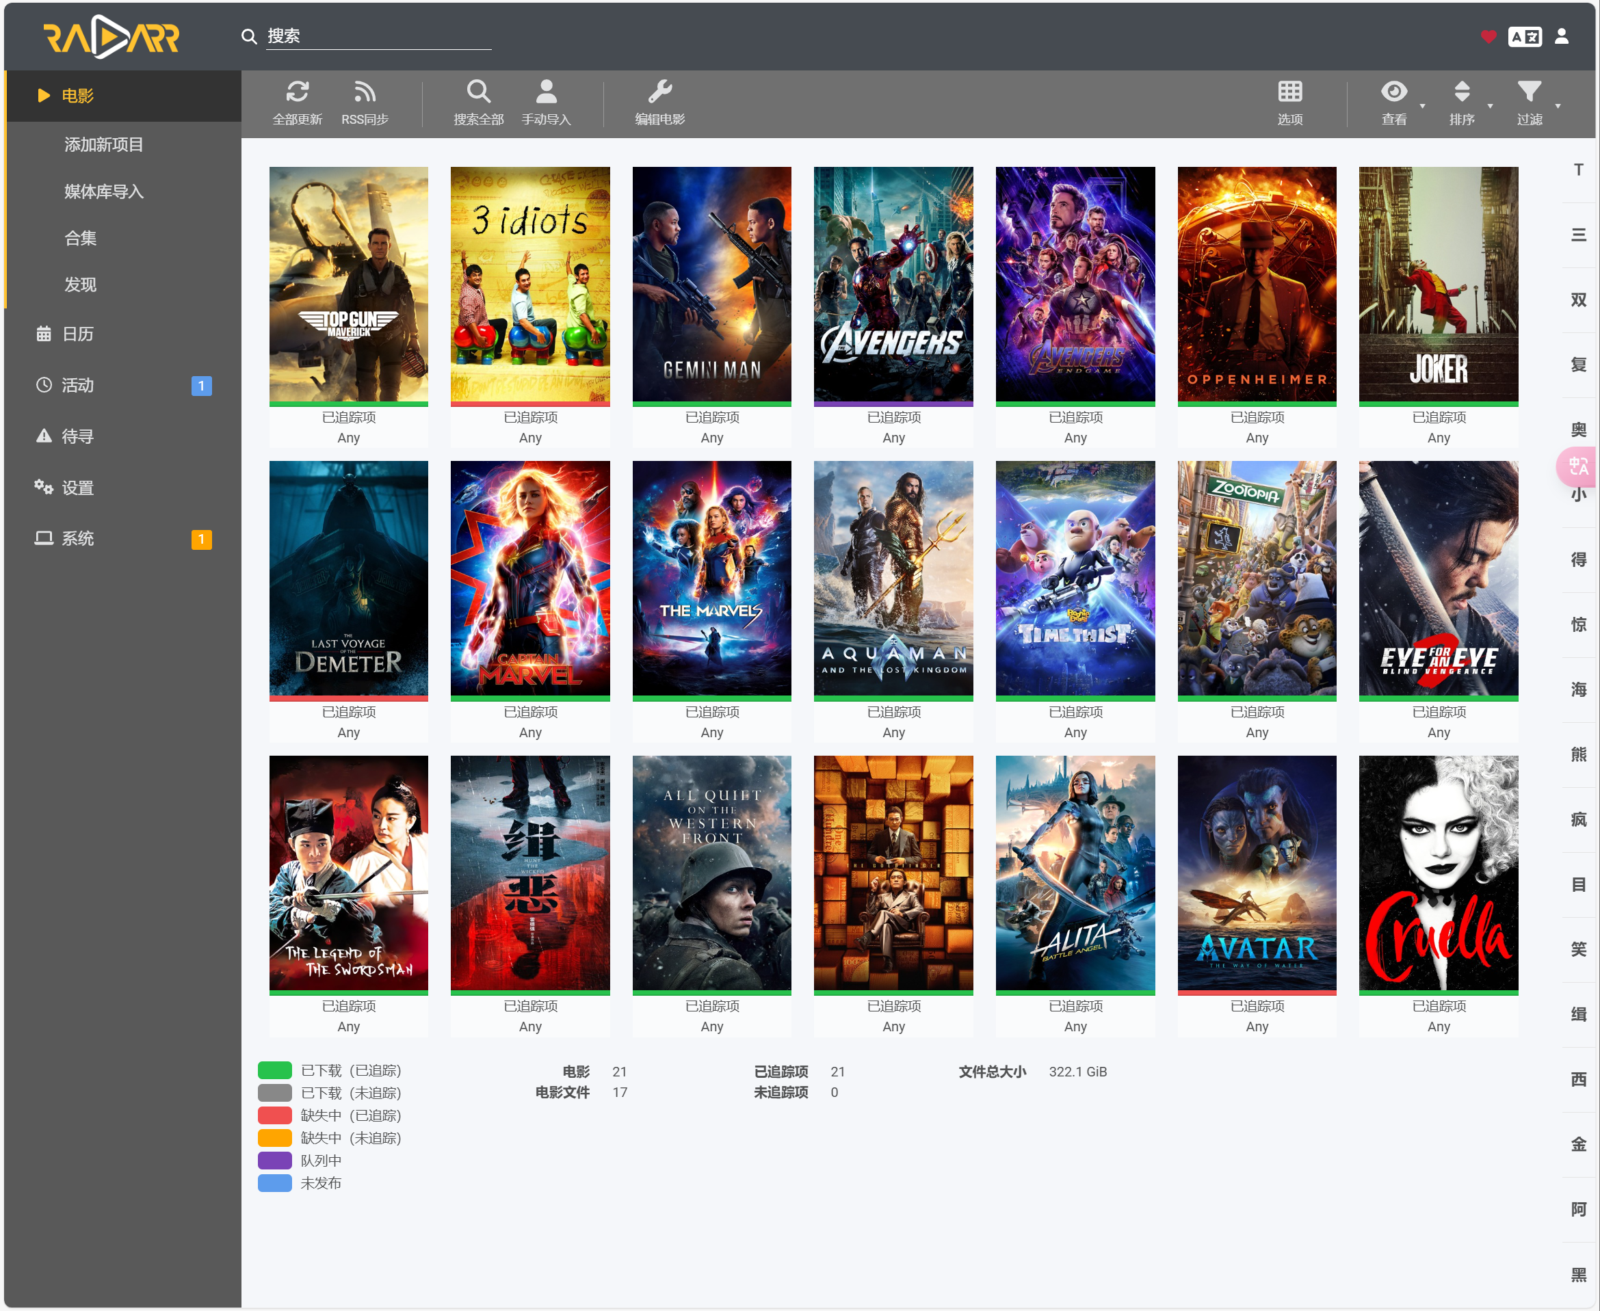This screenshot has height=1311, width=1600.
Task: Click the 搜索全部 magnifier icon
Action: pyautogui.click(x=478, y=92)
